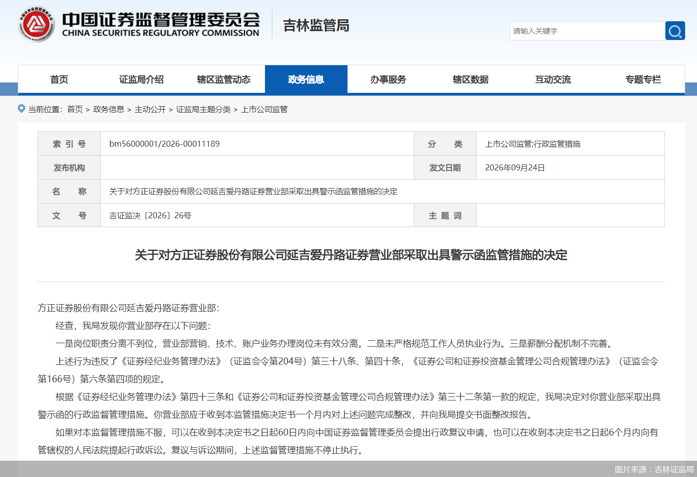Click the 主动公开 breadcrumb link
697x477 pixels.
(x=150, y=109)
